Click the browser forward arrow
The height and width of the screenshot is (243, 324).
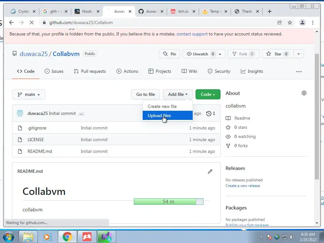pos(22,22)
